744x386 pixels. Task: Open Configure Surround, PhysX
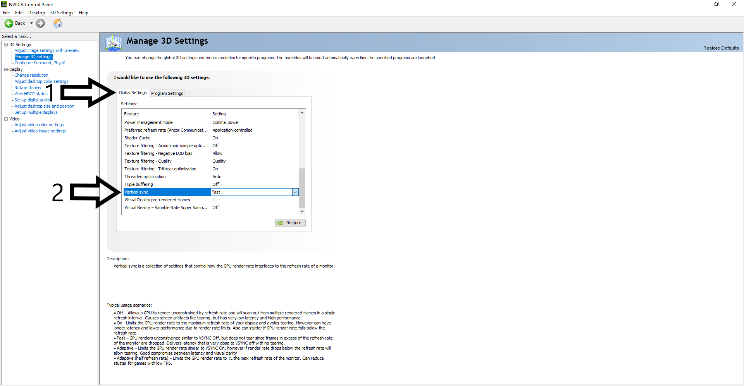click(x=40, y=63)
